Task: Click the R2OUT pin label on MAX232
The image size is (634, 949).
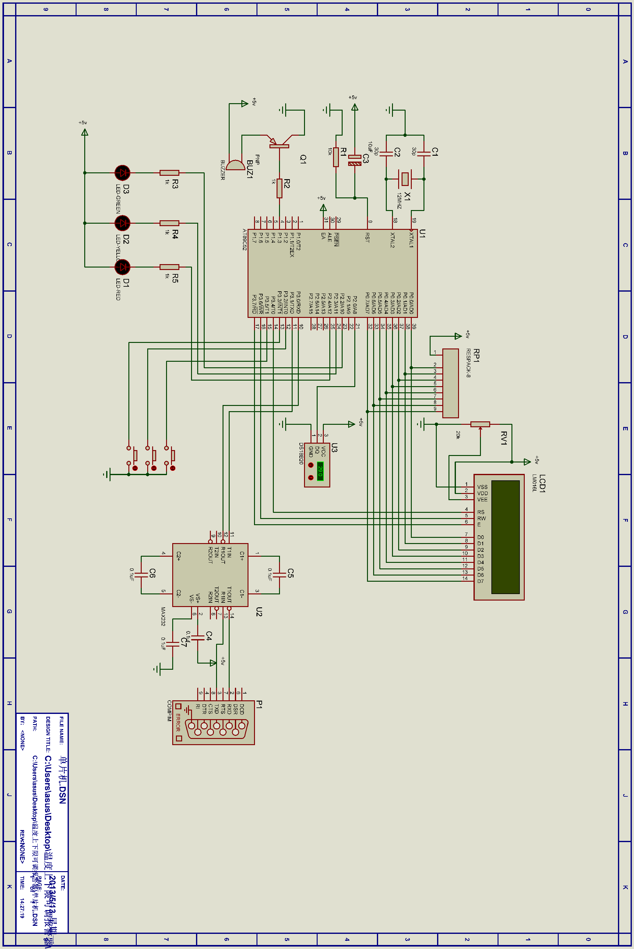Action: [x=210, y=555]
